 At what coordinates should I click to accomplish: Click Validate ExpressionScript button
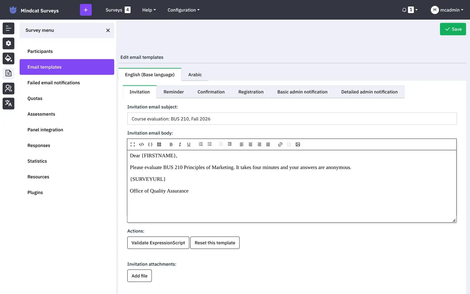(158, 243)
